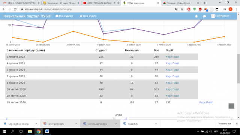Open the вода.docx downloaded file
The width and height of the screenshot is (240, 135).
click(133, 124)
